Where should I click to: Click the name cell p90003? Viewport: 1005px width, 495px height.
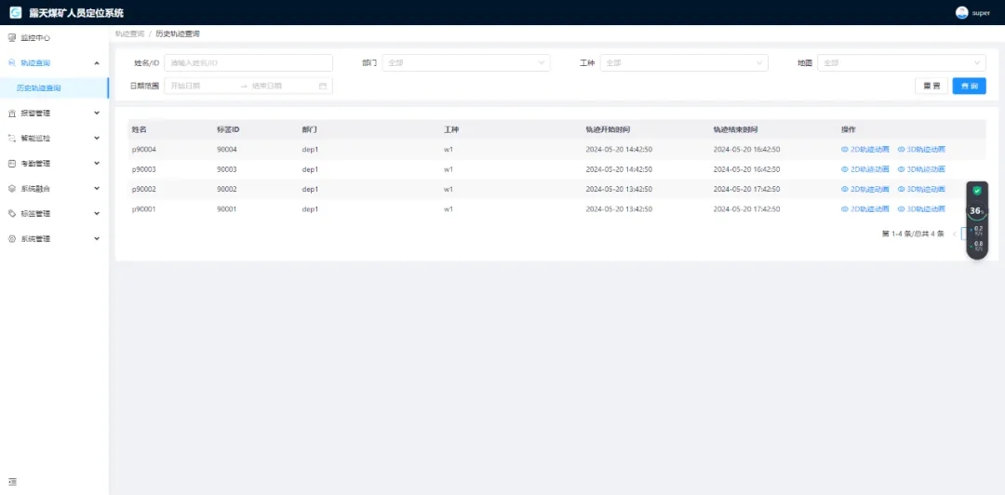click(x=144, y=169)
